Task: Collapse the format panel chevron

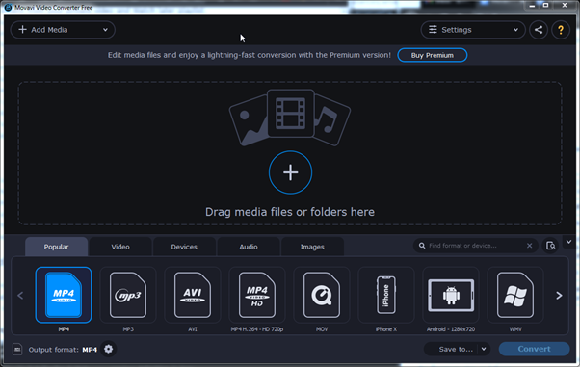Action: [568, 242]
